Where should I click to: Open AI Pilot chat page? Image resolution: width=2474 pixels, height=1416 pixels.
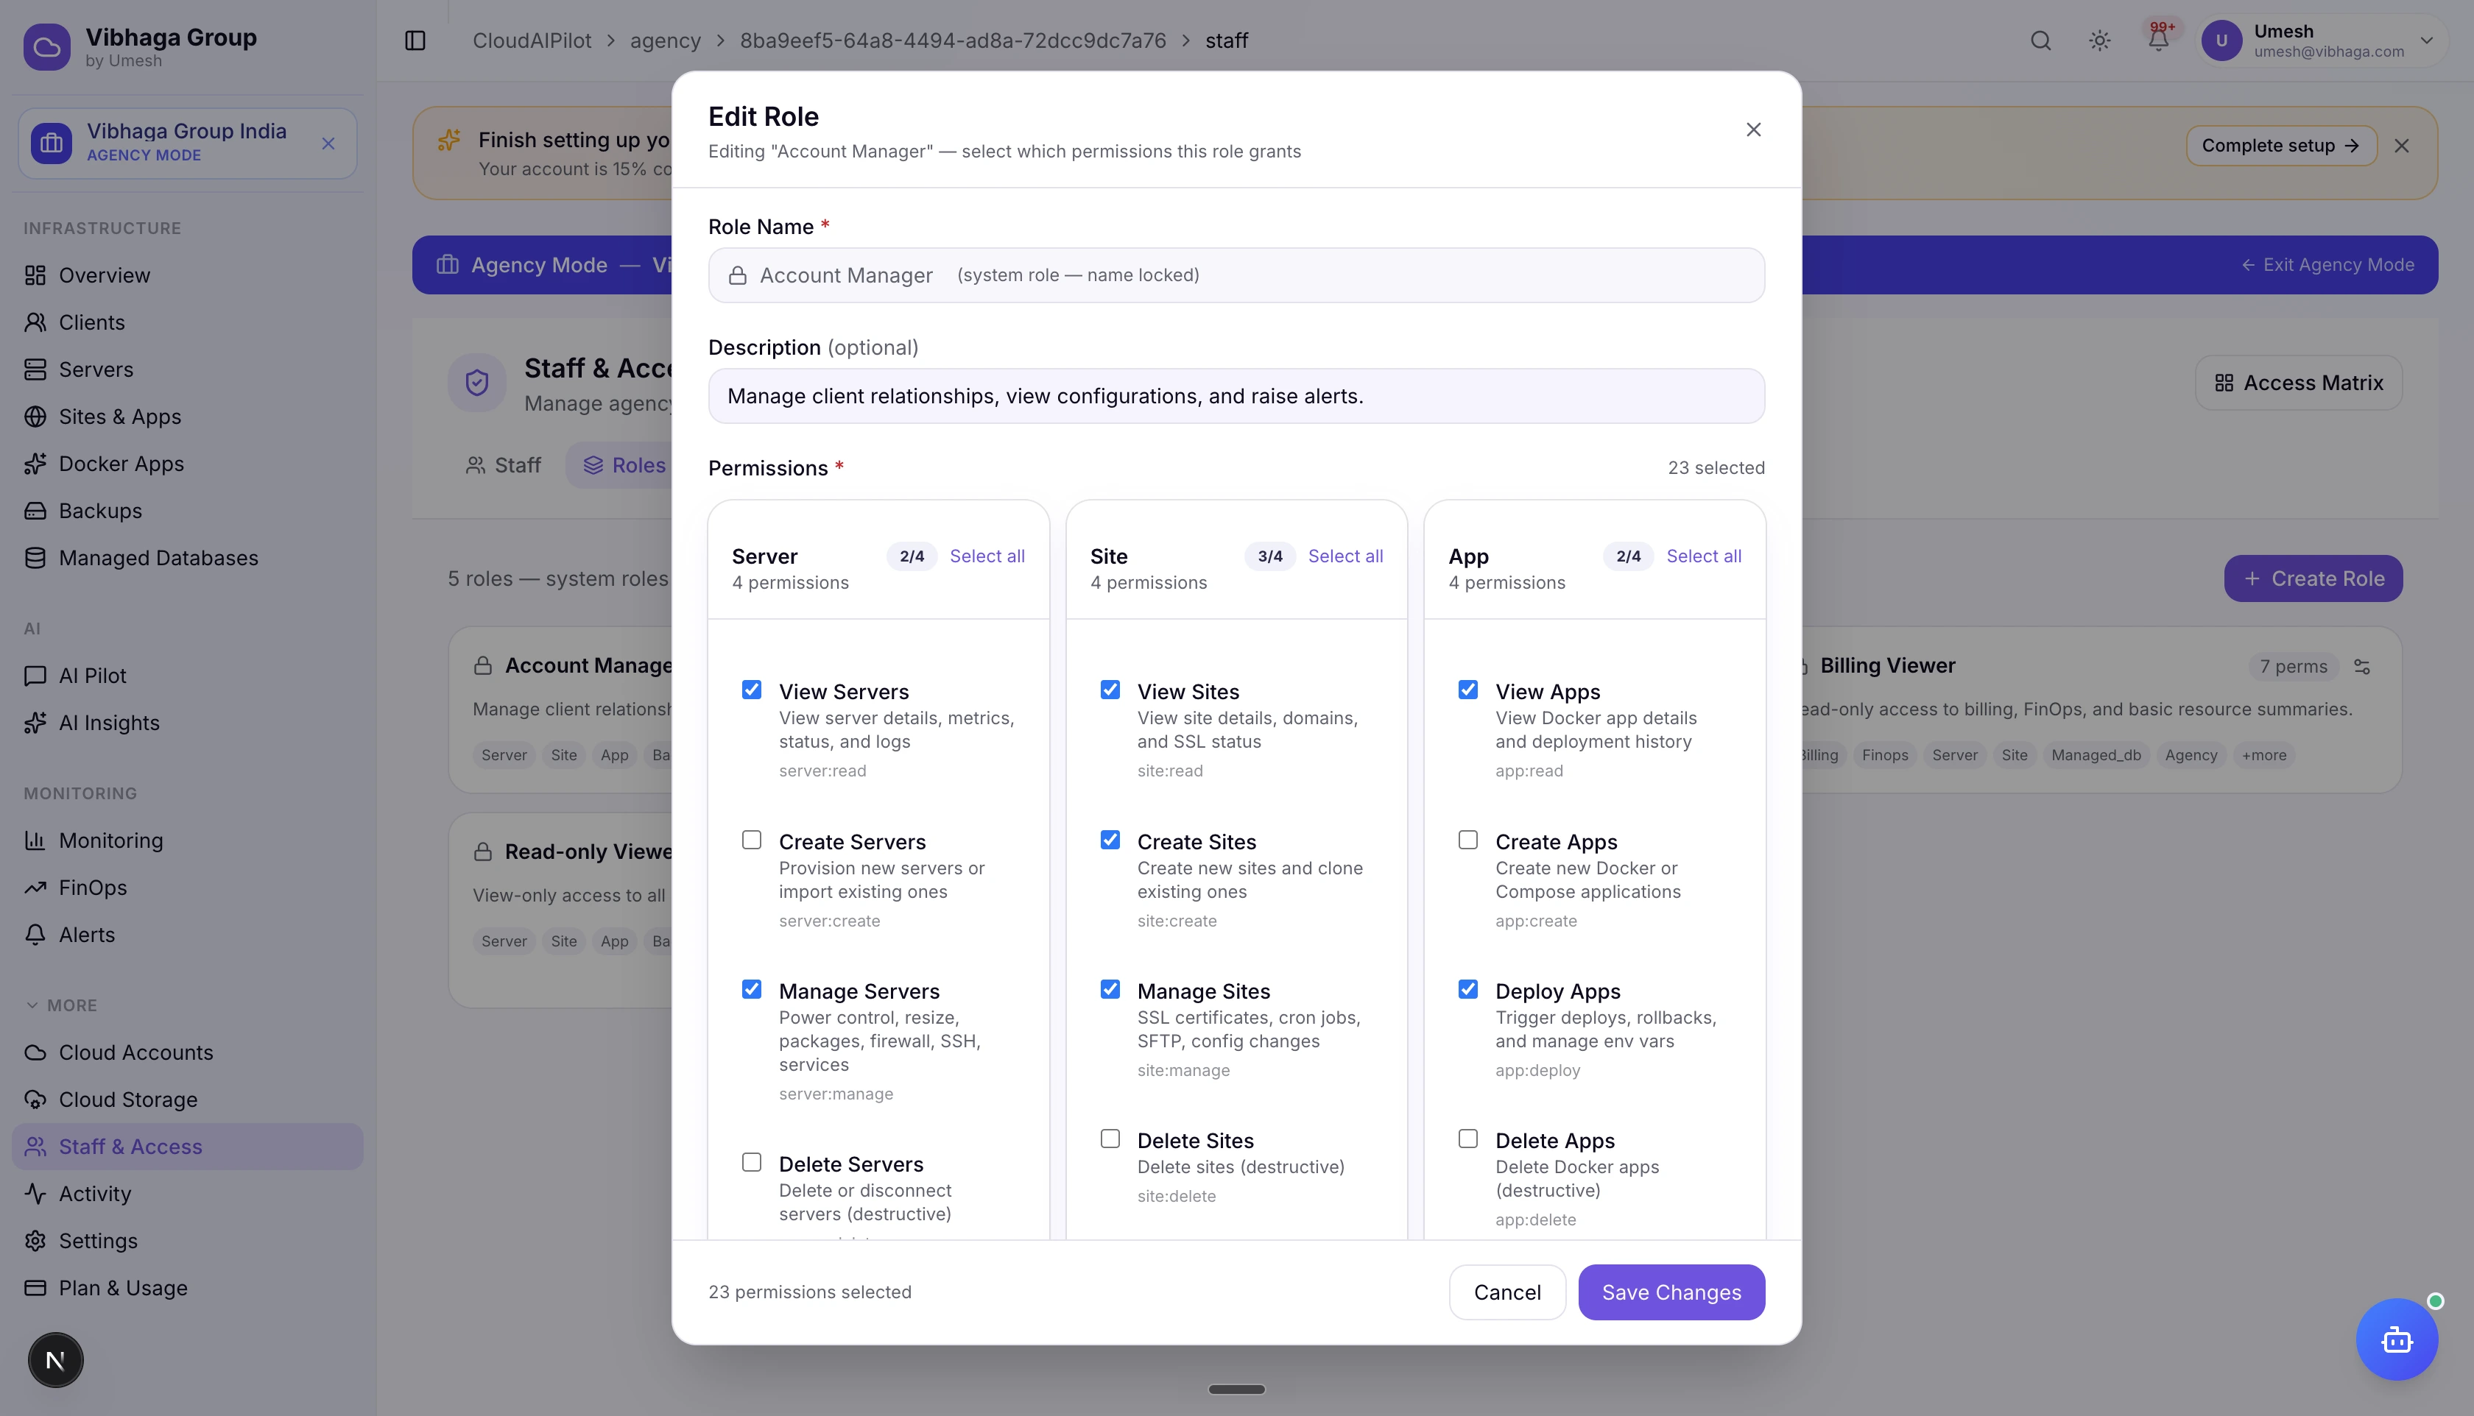tap(188, 676)
